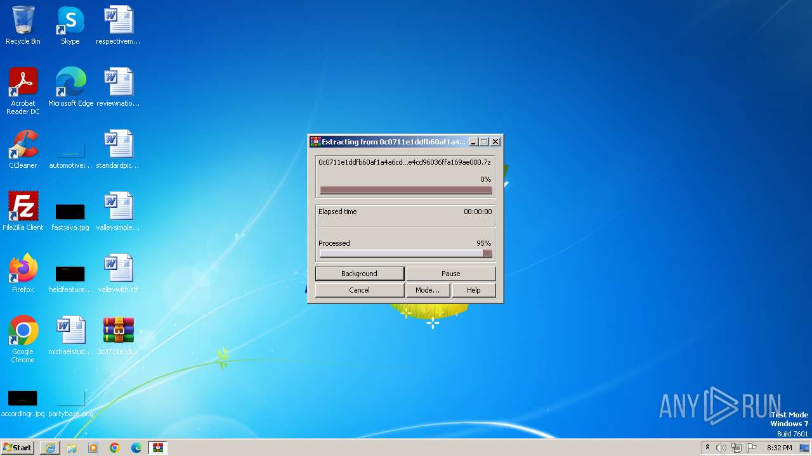Screen dimensions: 812x456
Task: Launch Google Chrome desktop shortcut
Action: pyautogui.click(x=23, y=340)
